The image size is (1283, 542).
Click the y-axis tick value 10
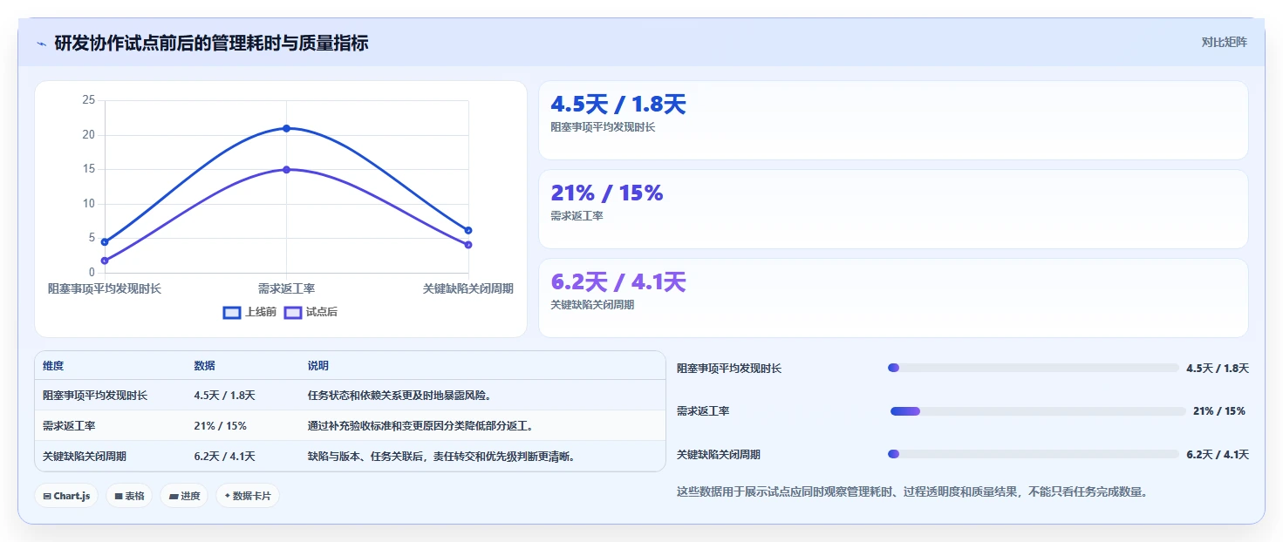pos(88,204)
